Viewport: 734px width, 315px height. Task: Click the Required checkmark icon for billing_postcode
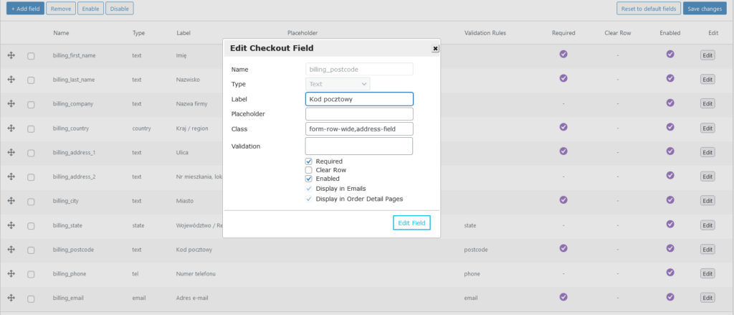coord(563,248)
